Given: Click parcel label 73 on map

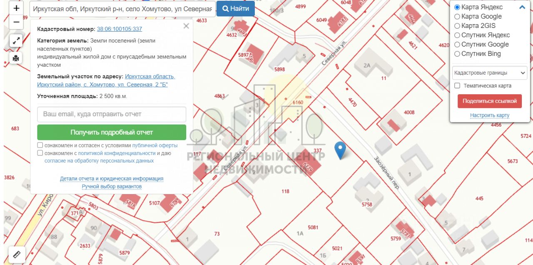Looking at the screenshot, I should (x=217, y=234).
